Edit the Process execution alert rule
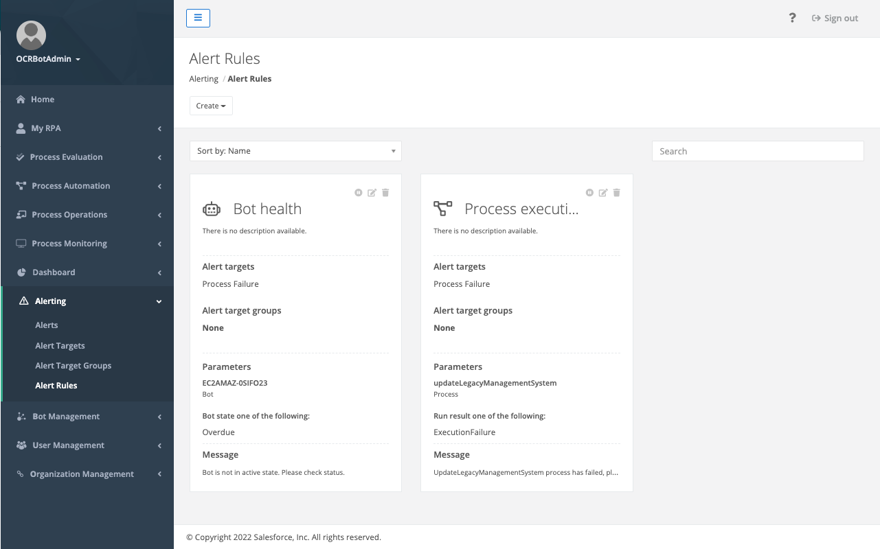Screen dimensions: 880x549 point(603,193)
